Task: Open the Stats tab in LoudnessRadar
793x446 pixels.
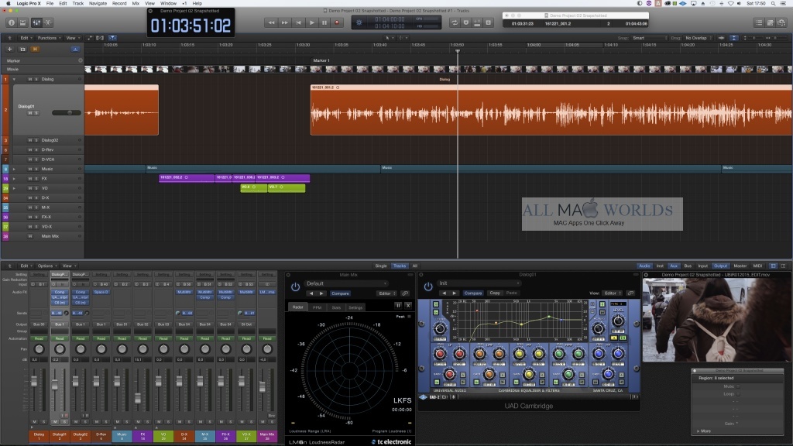Action: click(x=336, y=307)
